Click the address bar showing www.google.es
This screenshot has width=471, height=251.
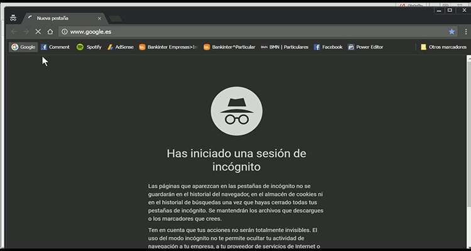pyautogui.click(x=251, y=31)
